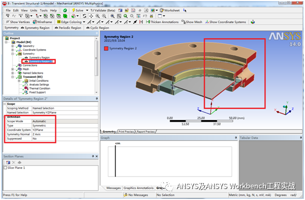Select Symmetry Region in outline tree
305x200 pixels.
[x=39, y=58]
